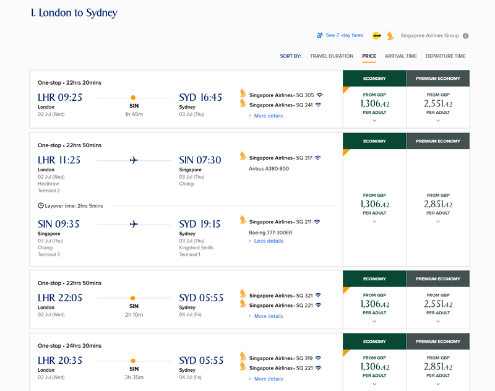Screen dimensions: 495x391
Task: Show more details for LHR 20:35 flight
Action: pyautogui.click(x=269, y=379)
